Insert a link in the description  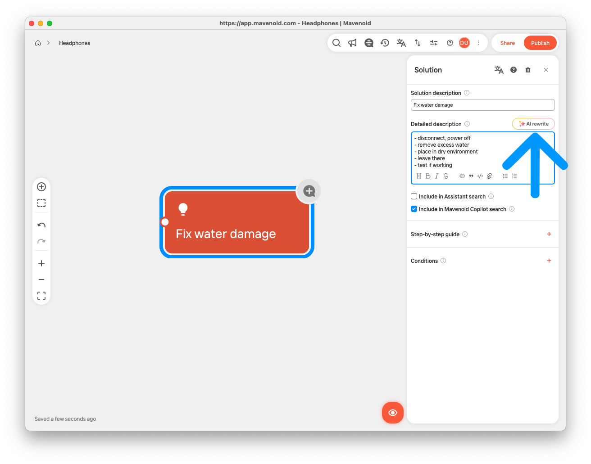coord(462,176)
